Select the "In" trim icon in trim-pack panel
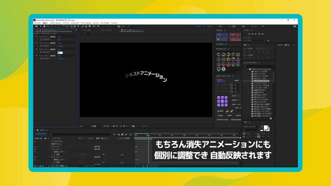 [x=219, y=55]
